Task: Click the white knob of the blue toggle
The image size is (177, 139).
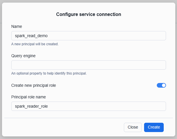Action: coord(164,85)
